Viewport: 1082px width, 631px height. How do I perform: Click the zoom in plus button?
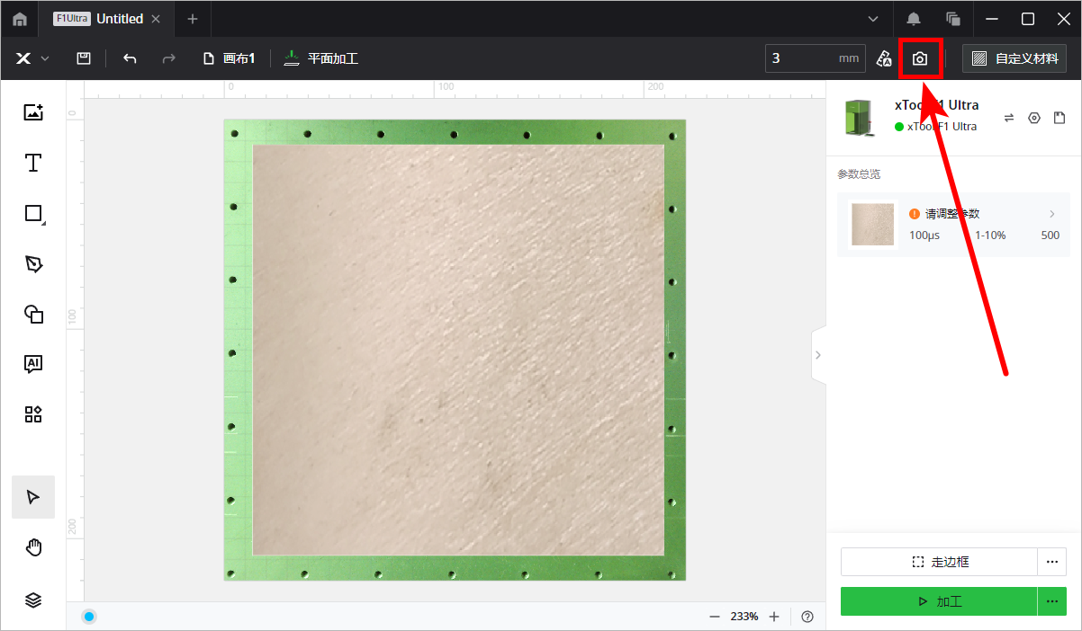pyautogui.click(x=774, y=617)
